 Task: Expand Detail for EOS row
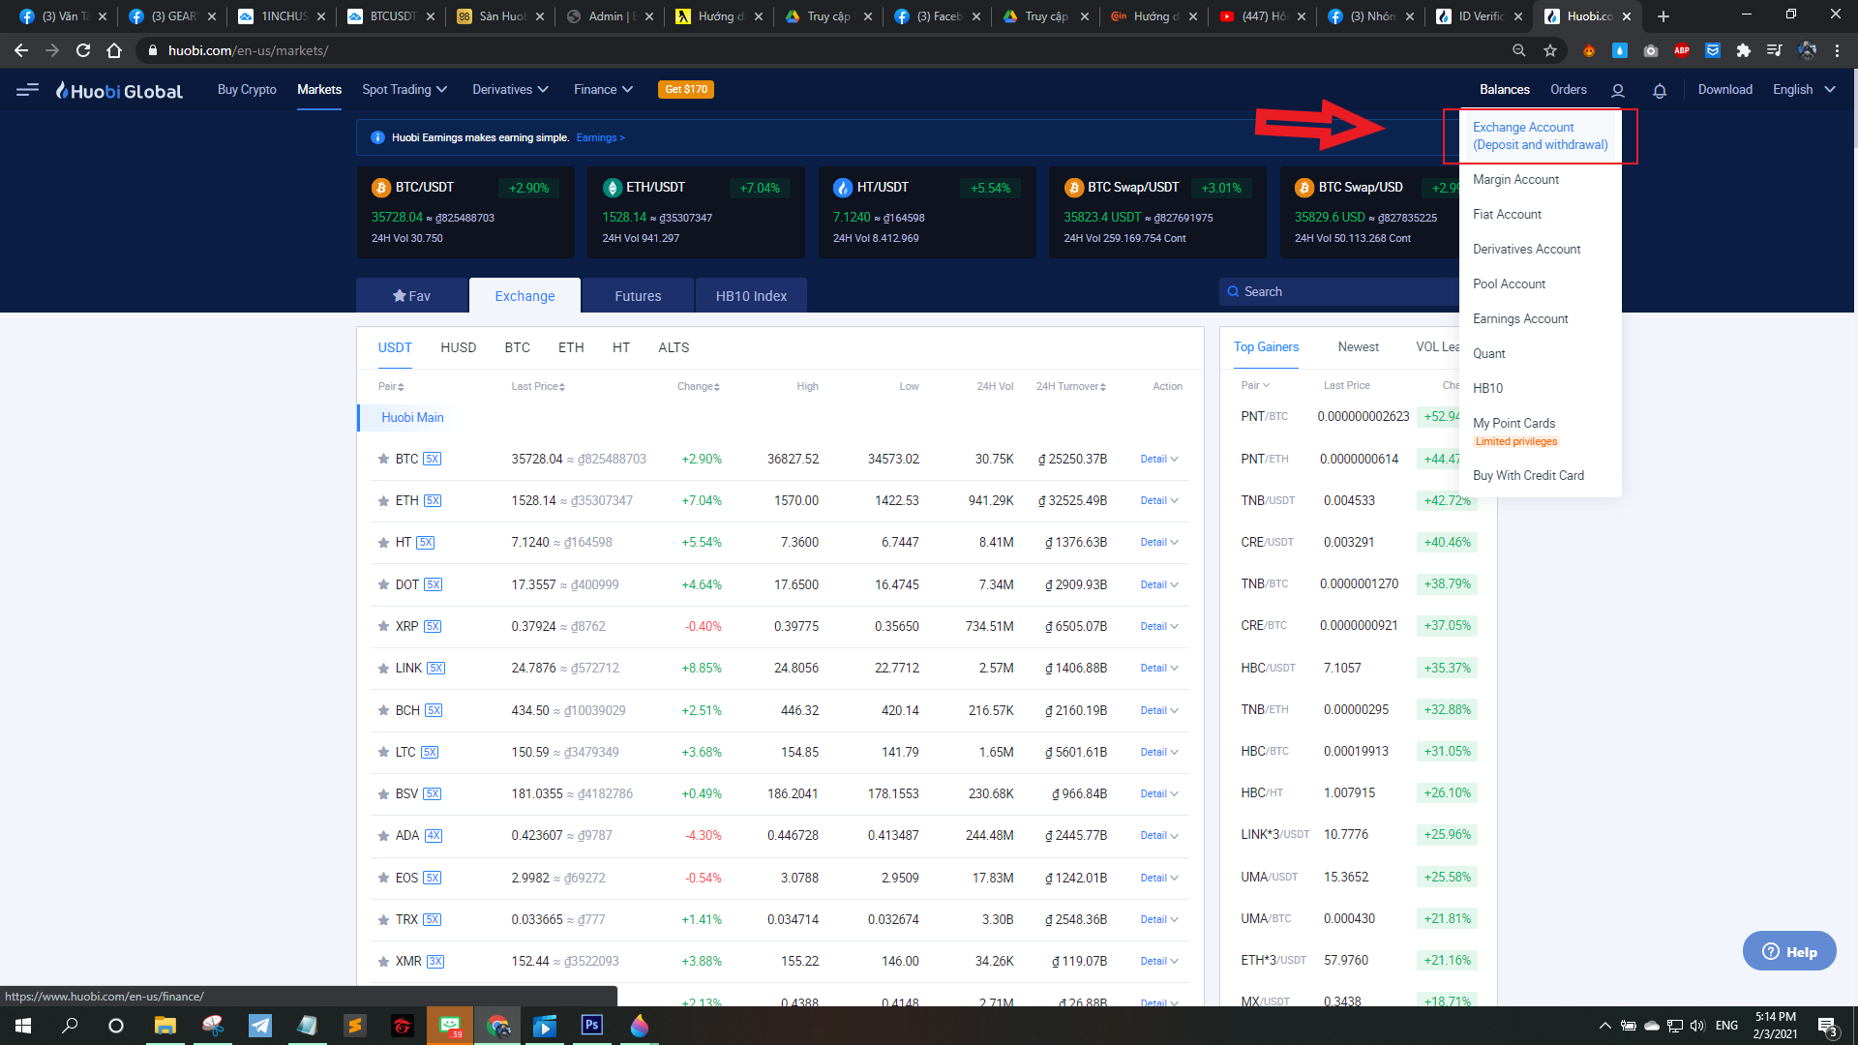tap(1159, 879)
